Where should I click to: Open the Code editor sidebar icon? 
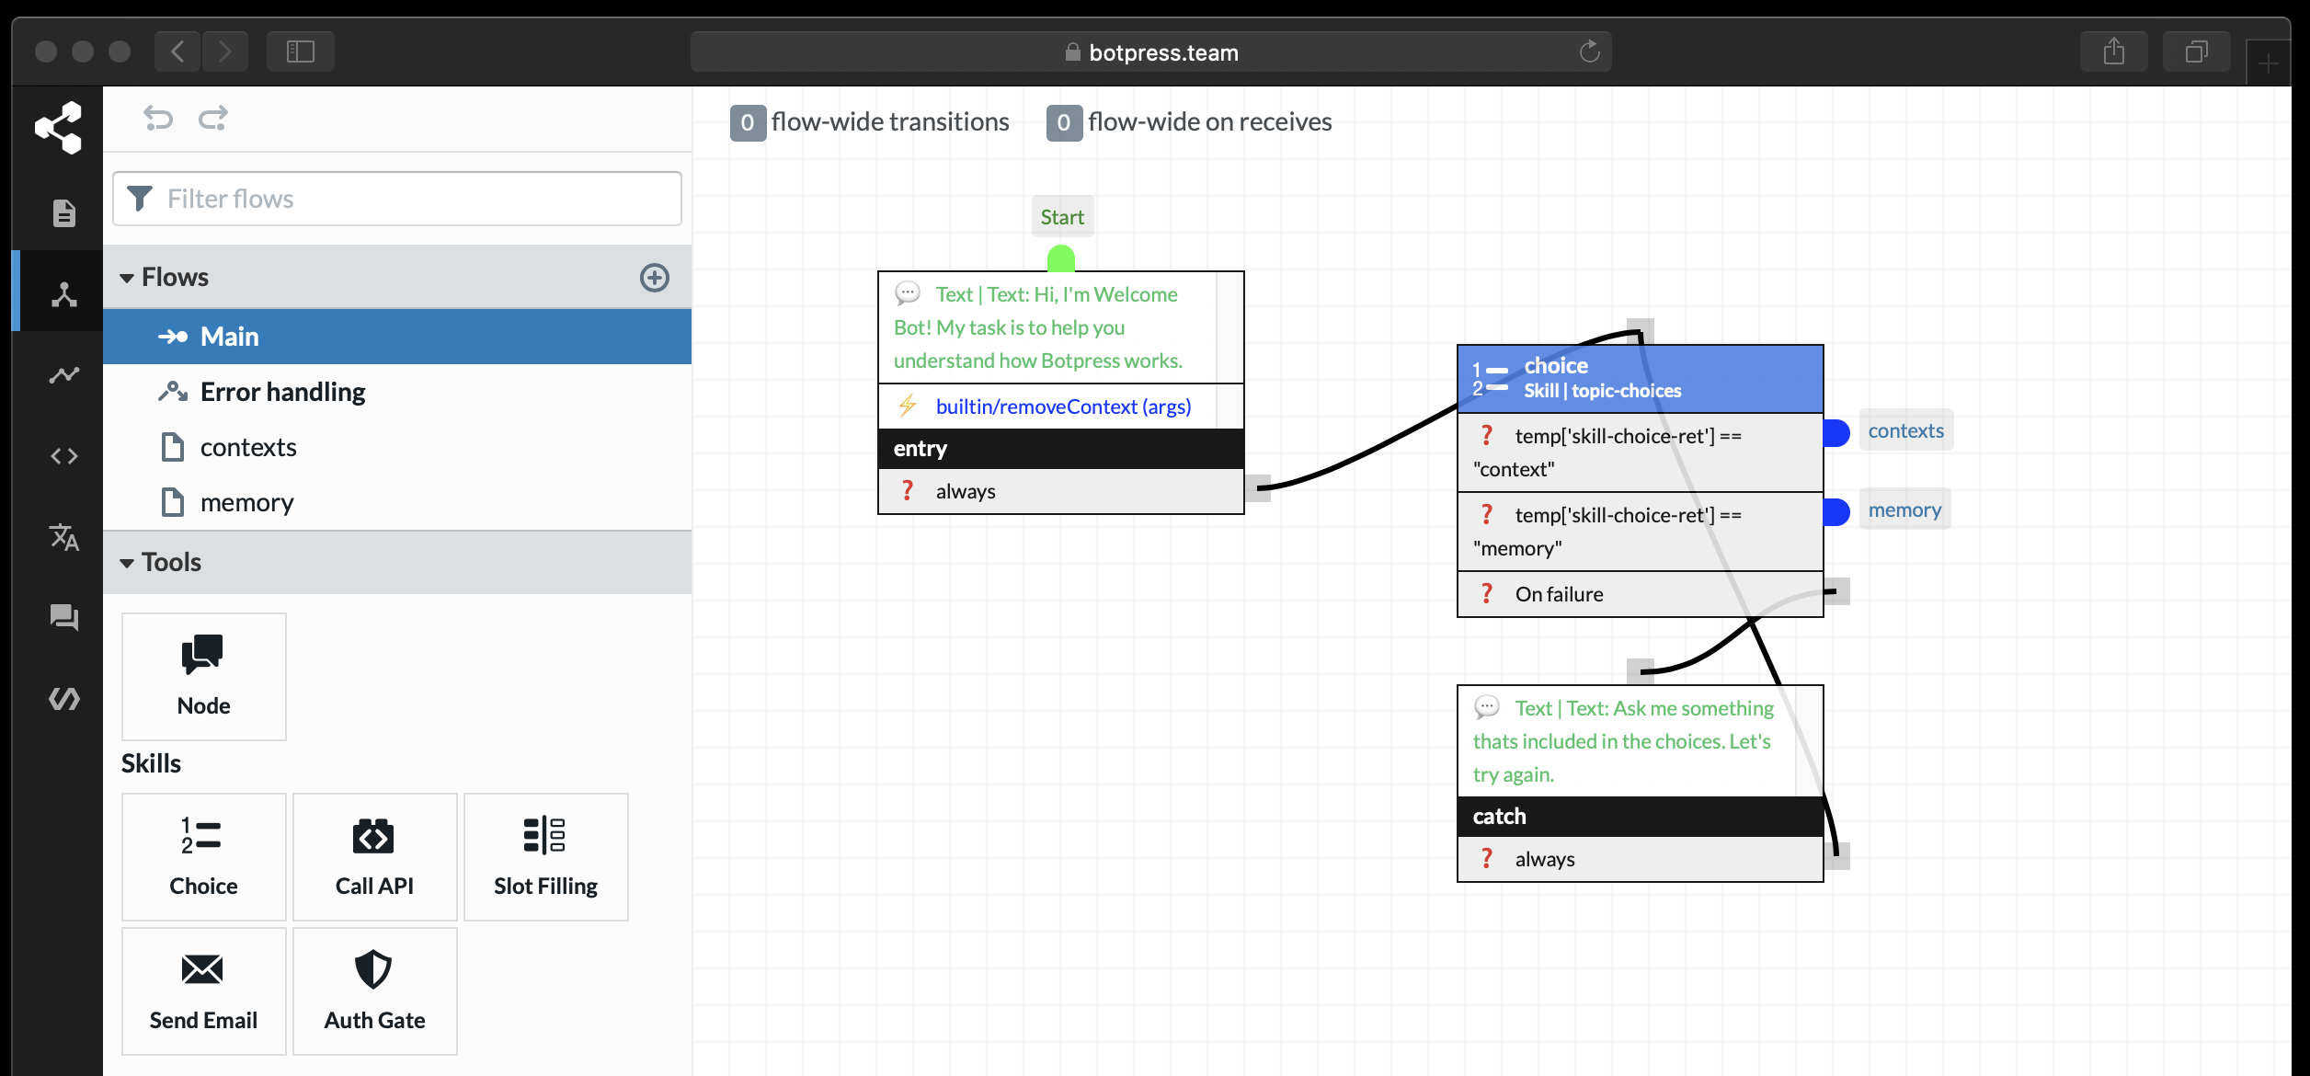(63, 456)
